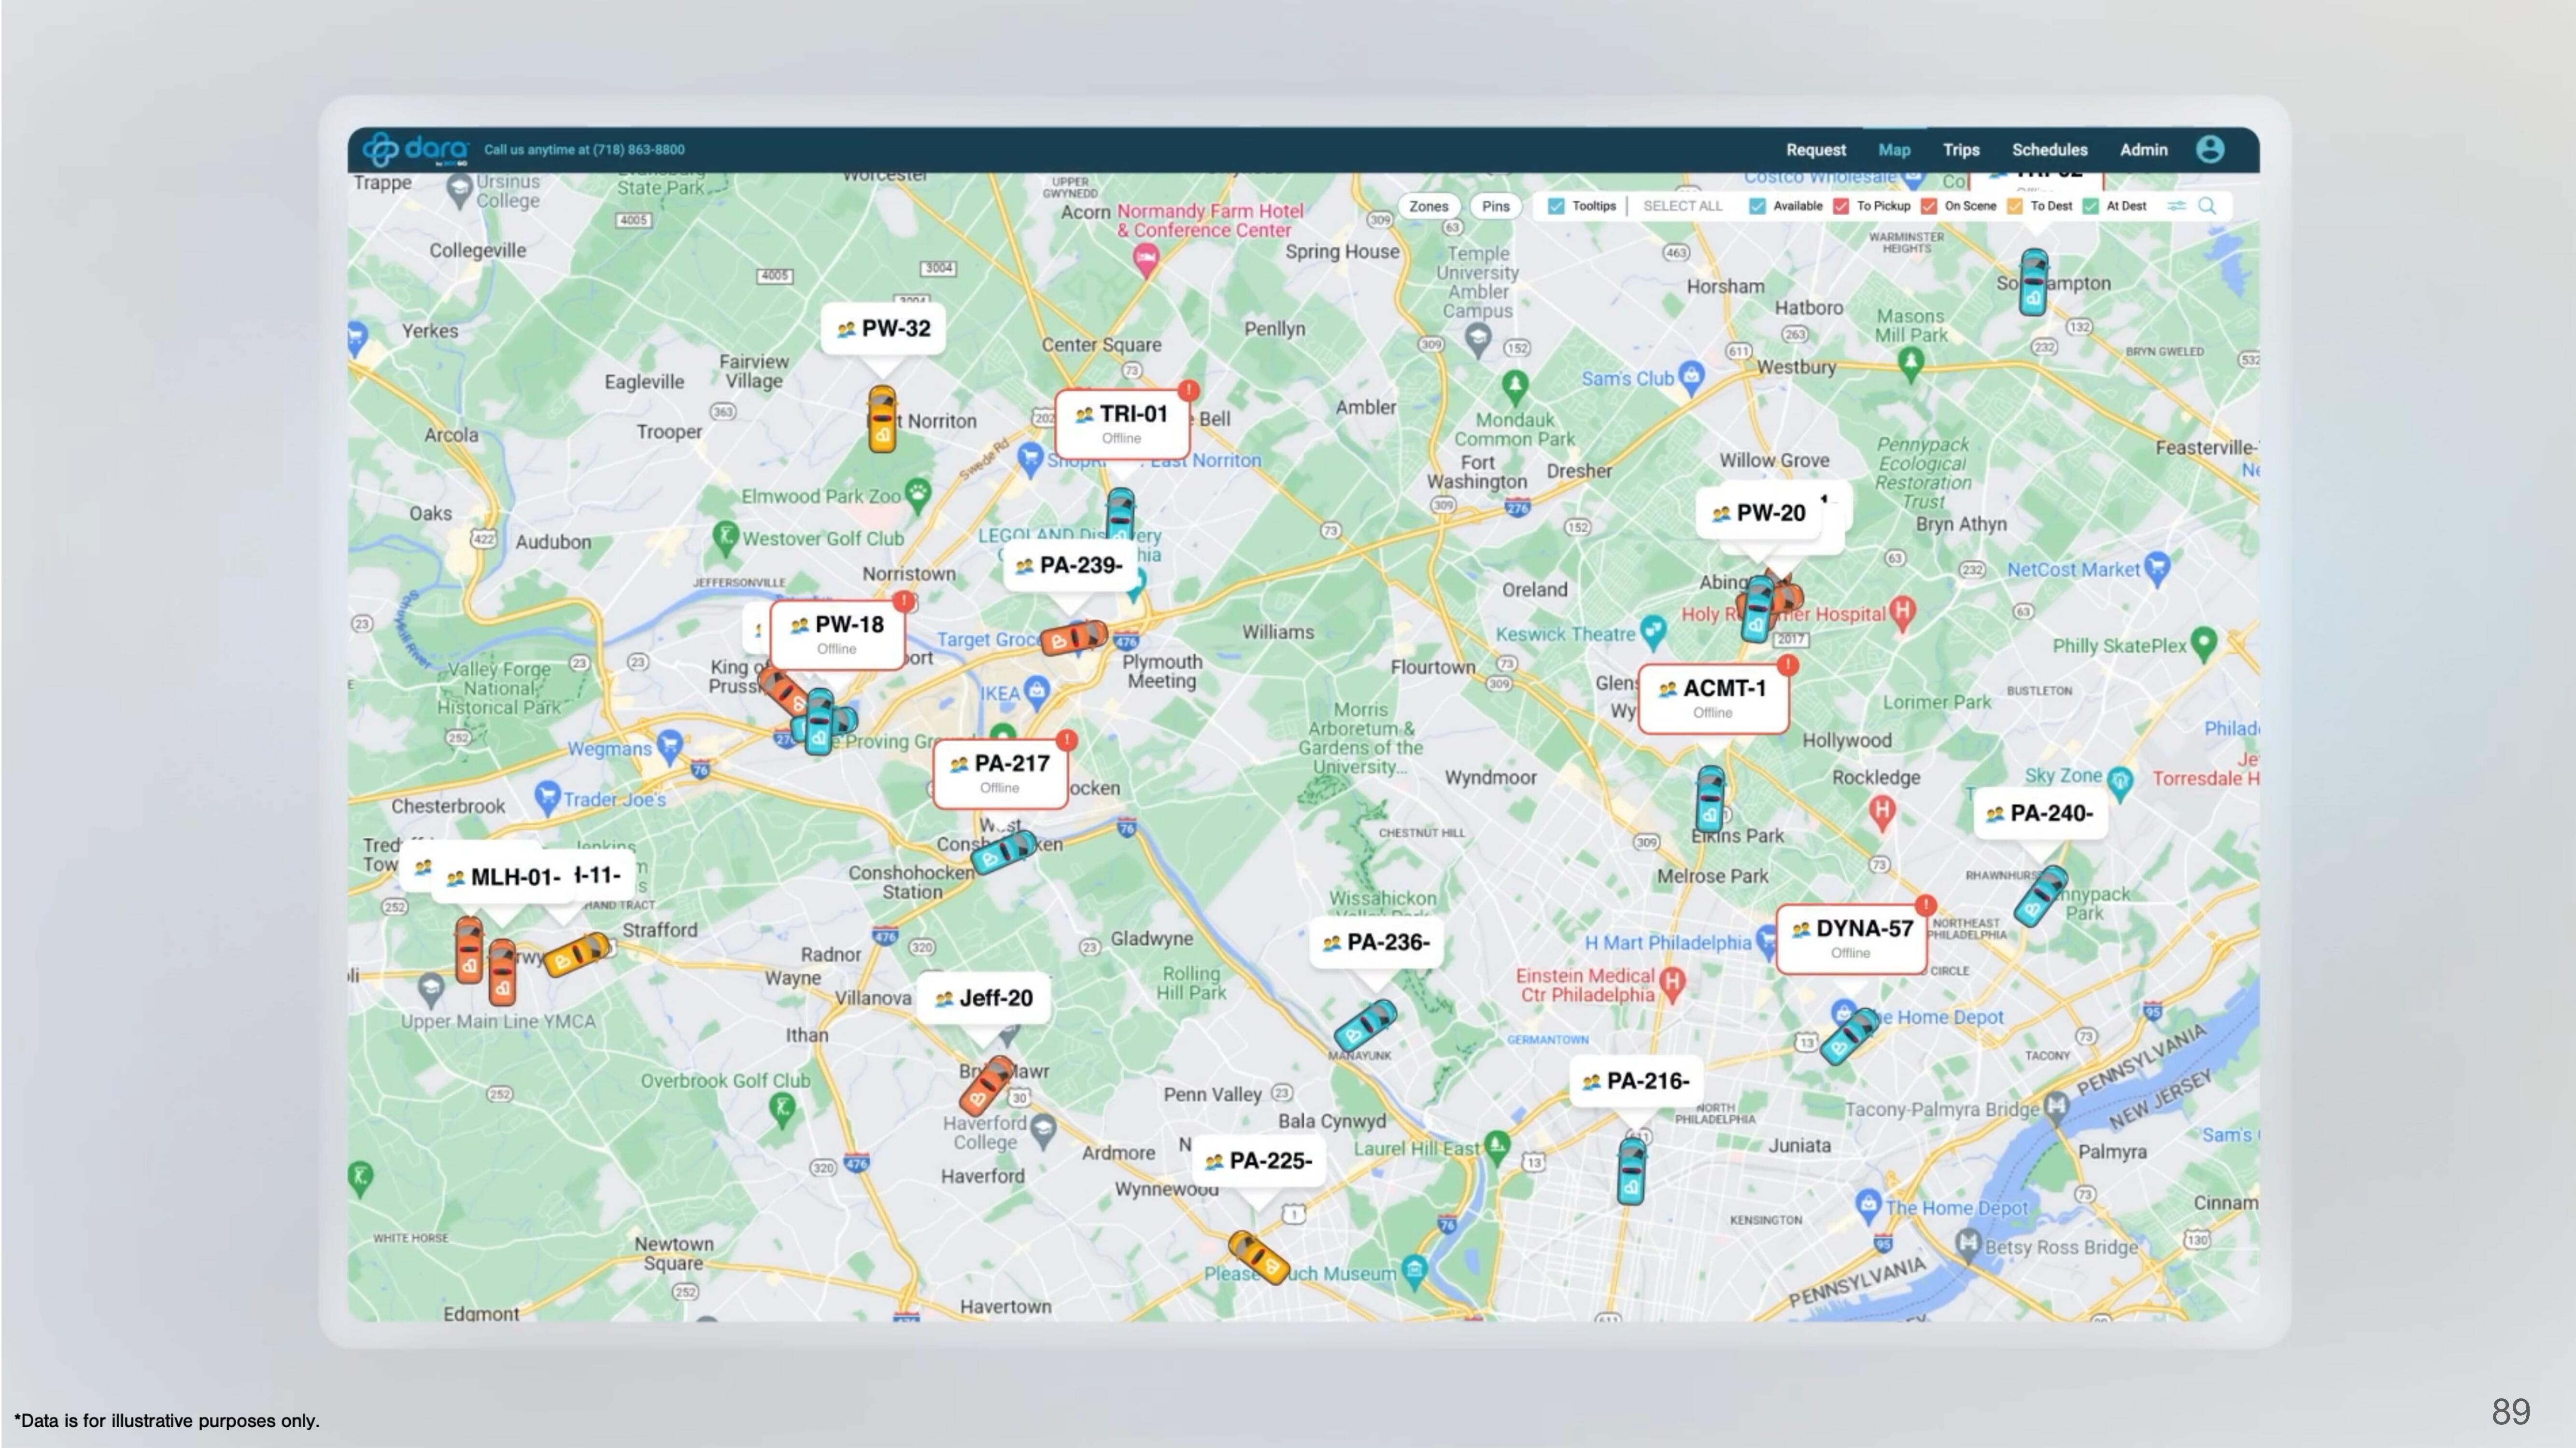Click red alert badge on ACMT-1
Image resolution: width=2576 pixels, height=1448 pixels.
pyautogui.click(x=1788, y=665)
